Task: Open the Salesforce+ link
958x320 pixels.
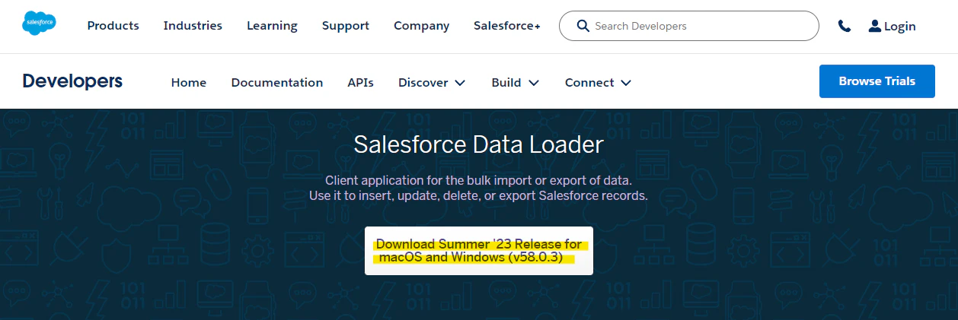Action: click(x=507, y=26)
